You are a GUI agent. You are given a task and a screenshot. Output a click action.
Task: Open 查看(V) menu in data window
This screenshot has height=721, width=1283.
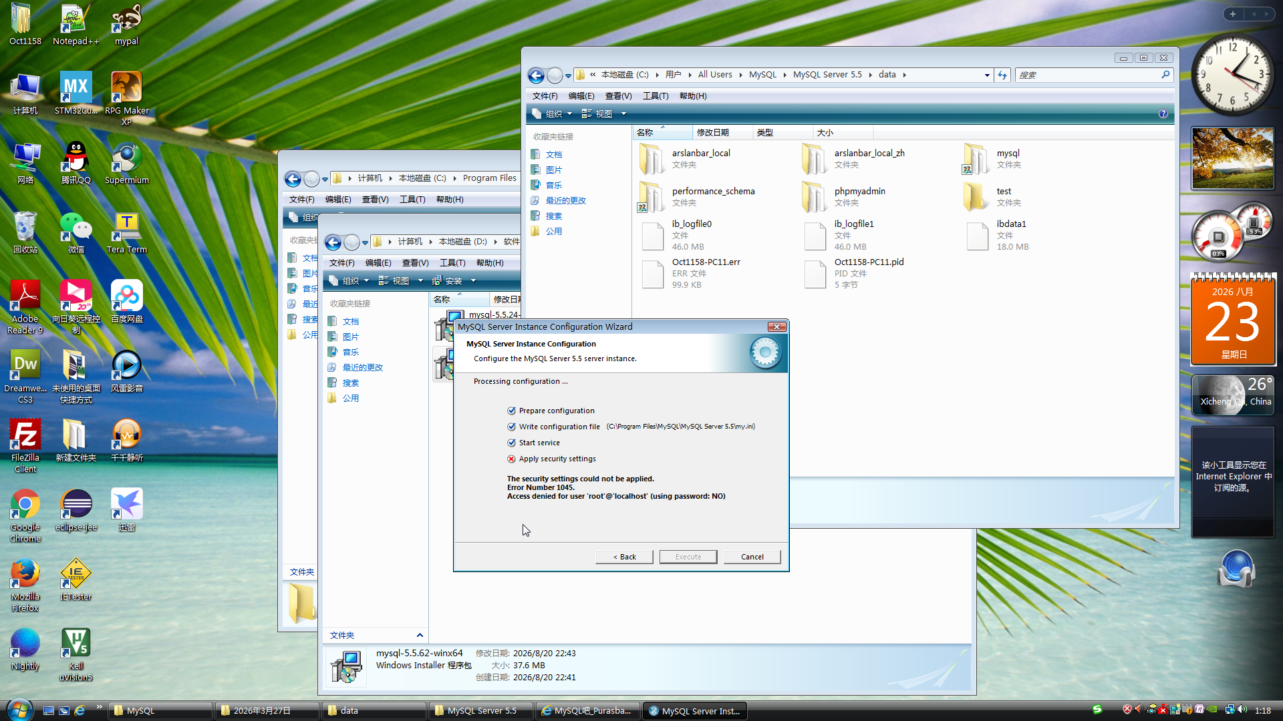click(618, 96)
